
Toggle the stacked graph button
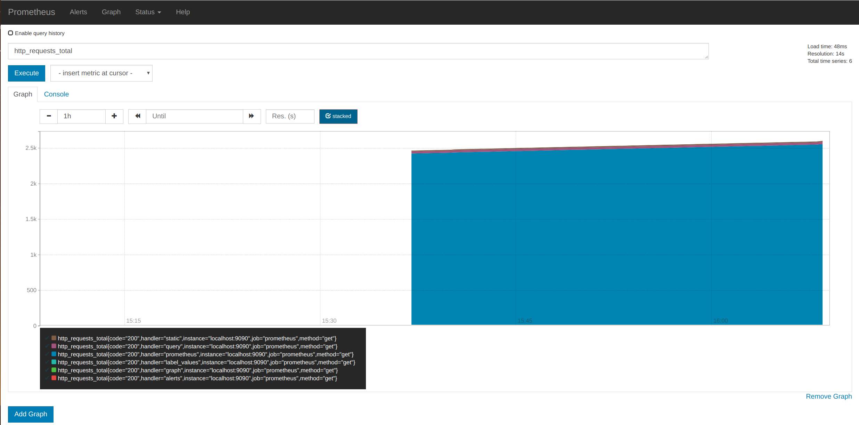[338, 116]
